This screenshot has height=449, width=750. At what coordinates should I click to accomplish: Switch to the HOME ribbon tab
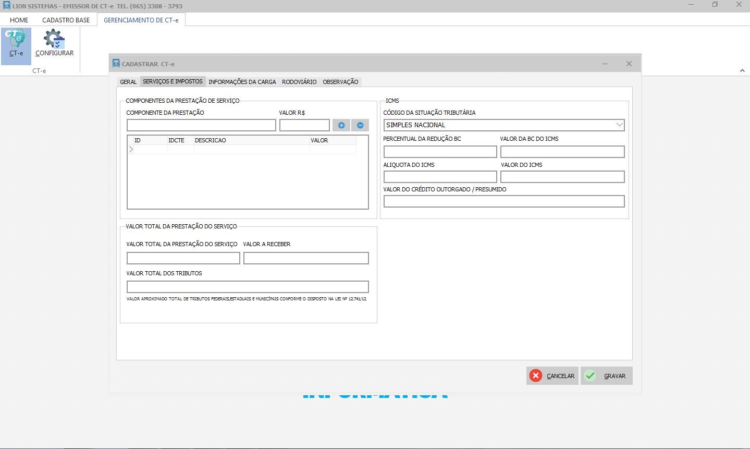19,20
